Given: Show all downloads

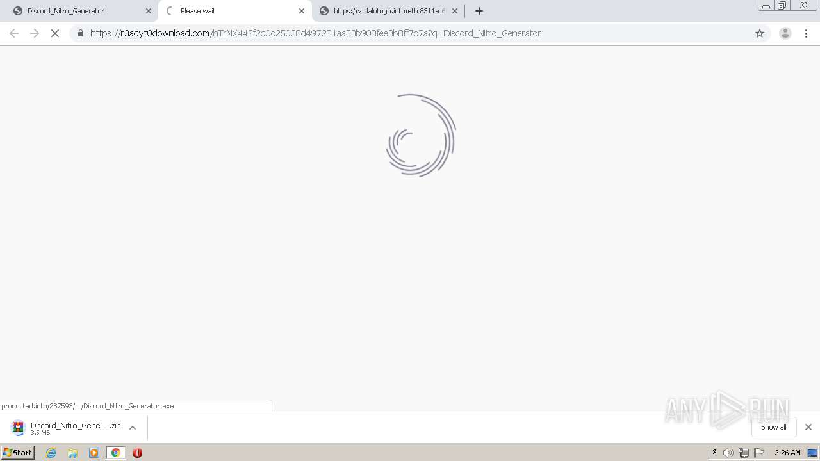Looking at the screenshot, I should (x=774, y=427).
